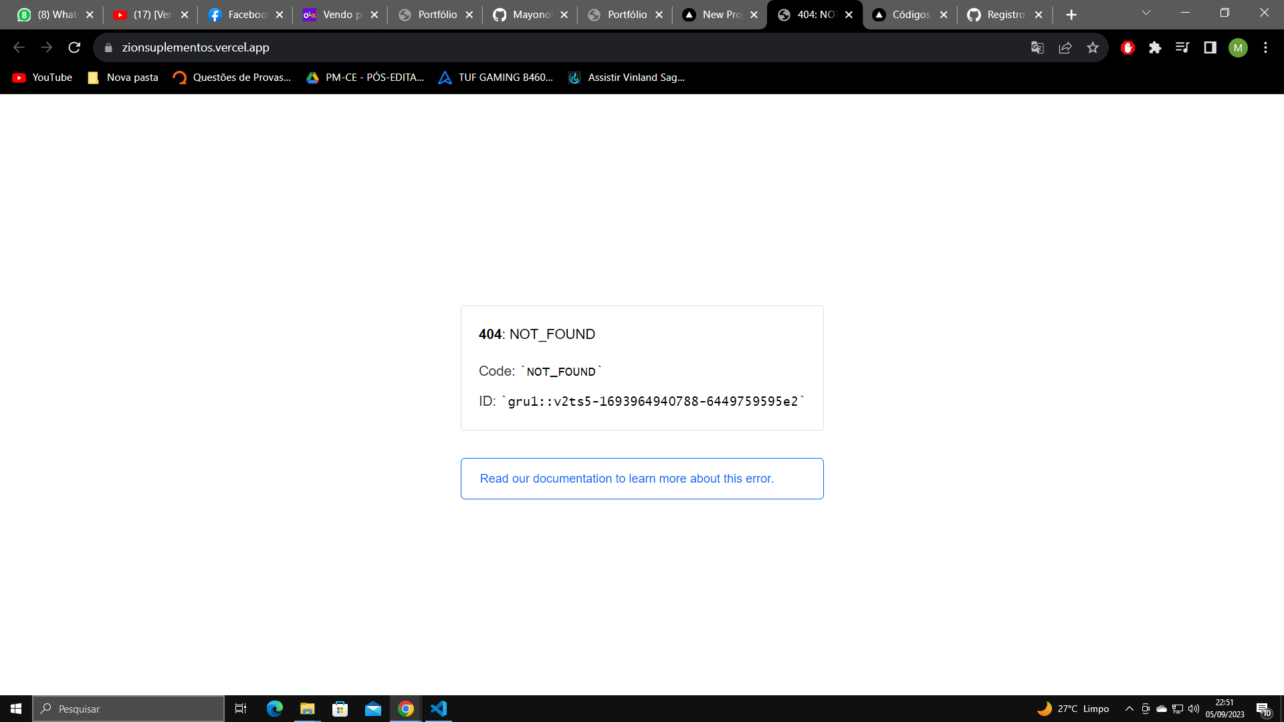Viewport: 1284px width, 722px height.
Task: Open Visual Studio Code from the taskbar
Action: [x=439, y=709]
